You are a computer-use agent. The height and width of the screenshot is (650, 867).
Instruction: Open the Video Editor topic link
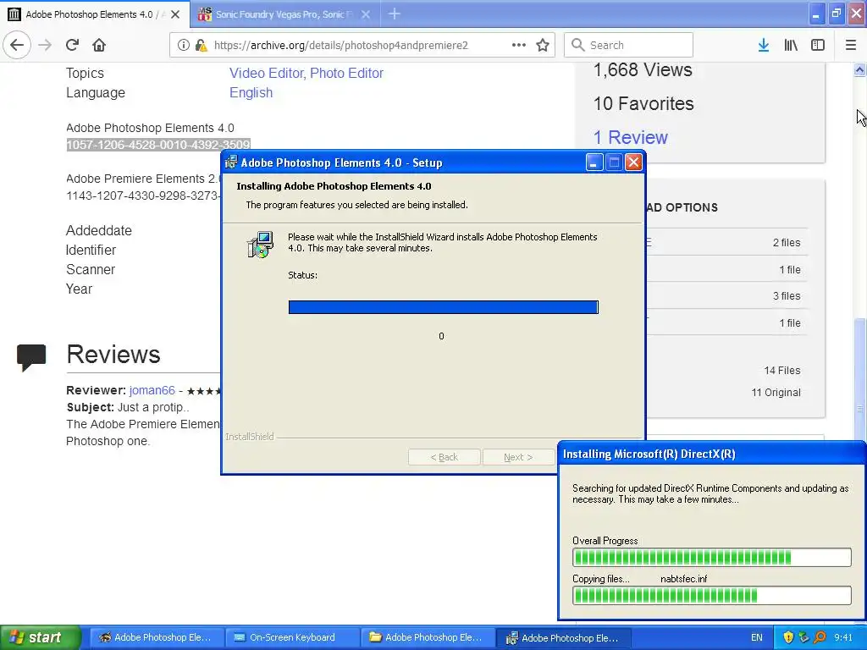pos(265,73)
